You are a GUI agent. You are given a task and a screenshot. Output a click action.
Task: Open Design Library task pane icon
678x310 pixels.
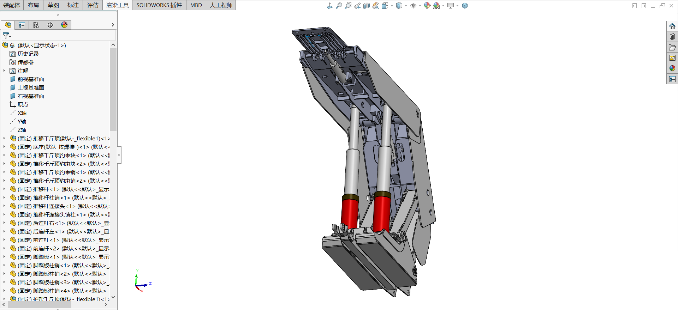tap(672, 37)
